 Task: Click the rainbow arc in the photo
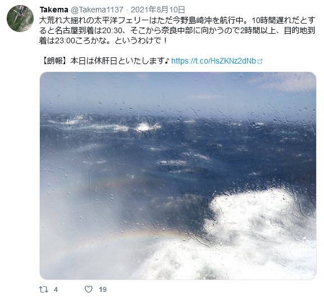(145, 236)
